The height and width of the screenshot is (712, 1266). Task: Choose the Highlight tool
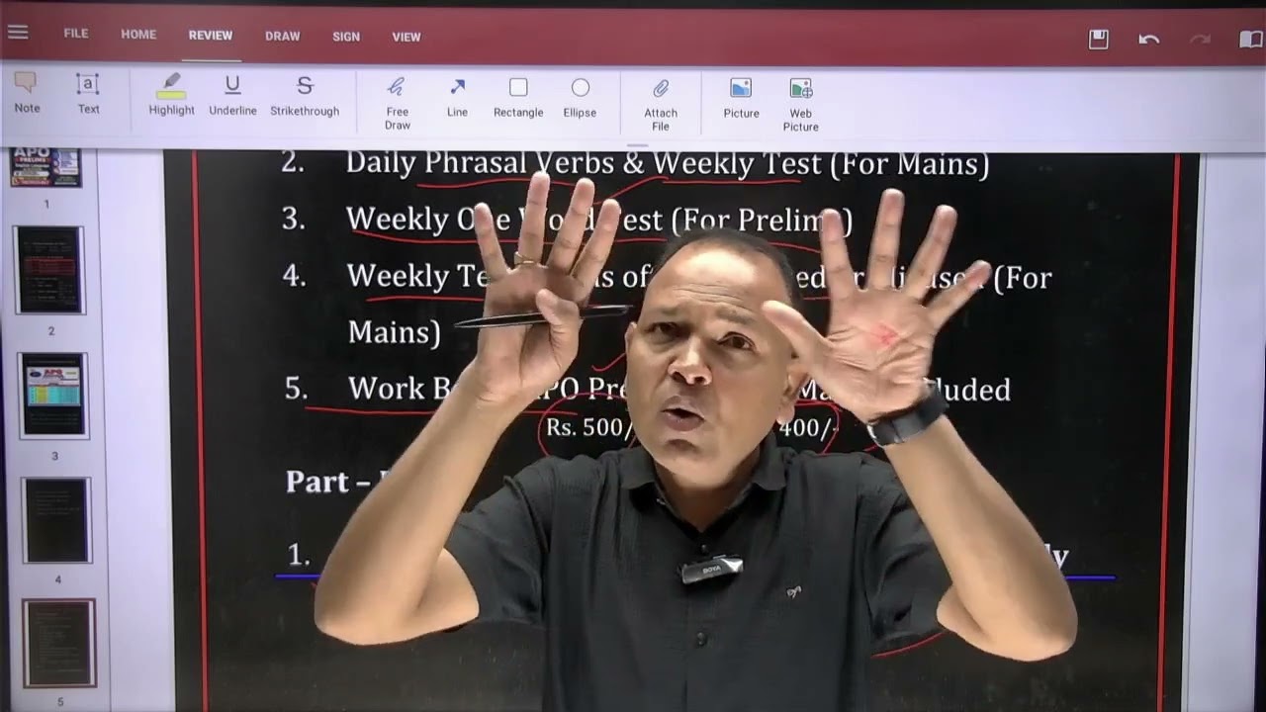(x=171, y=95)
